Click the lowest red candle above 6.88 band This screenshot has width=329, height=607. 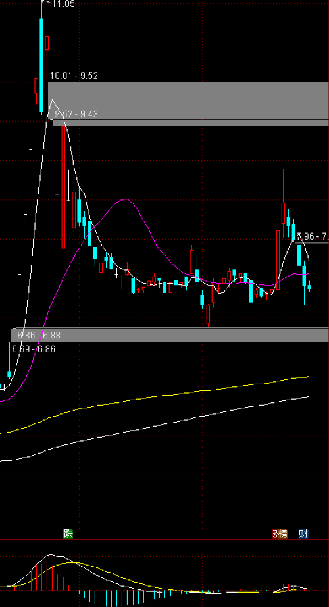208,315
